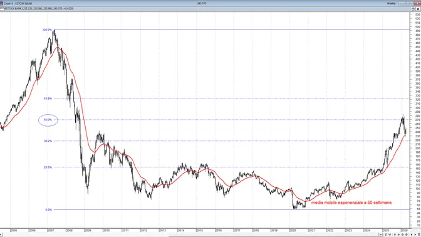Click the Weekly periodicity label in title bar
The image size is (421, 237).
391,4
